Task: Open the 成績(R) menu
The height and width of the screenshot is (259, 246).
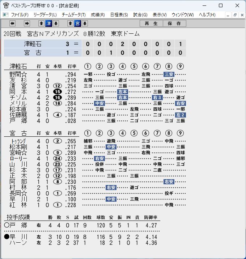Action: [98, 15]
